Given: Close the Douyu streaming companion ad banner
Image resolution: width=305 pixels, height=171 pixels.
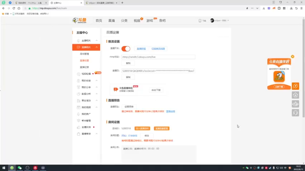Looking at the screenshot, I should pyautogui.click(x=292, y=57).
